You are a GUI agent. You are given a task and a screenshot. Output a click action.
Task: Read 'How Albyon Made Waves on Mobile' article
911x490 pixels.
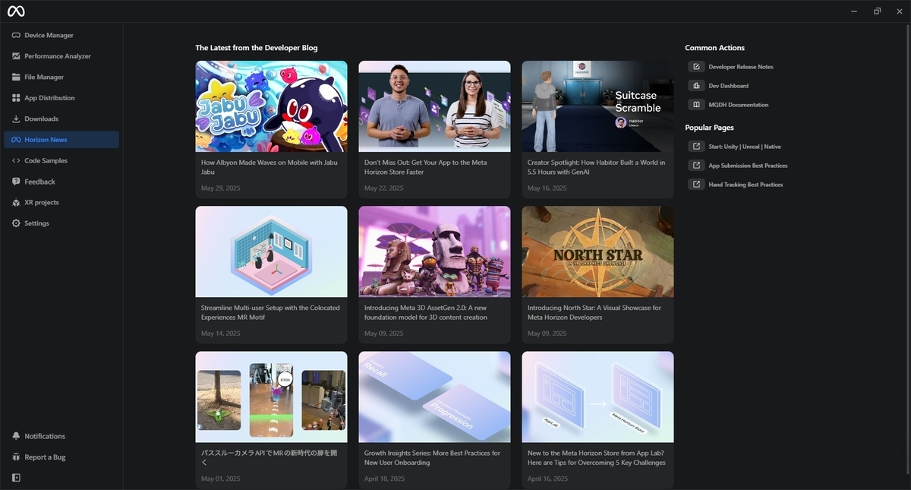[x=270, y=167]
